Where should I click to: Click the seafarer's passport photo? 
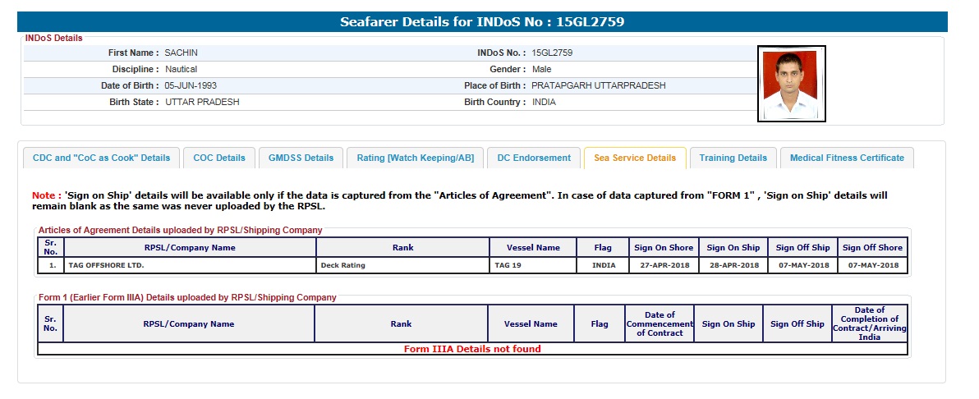click(x=791, y=84)
